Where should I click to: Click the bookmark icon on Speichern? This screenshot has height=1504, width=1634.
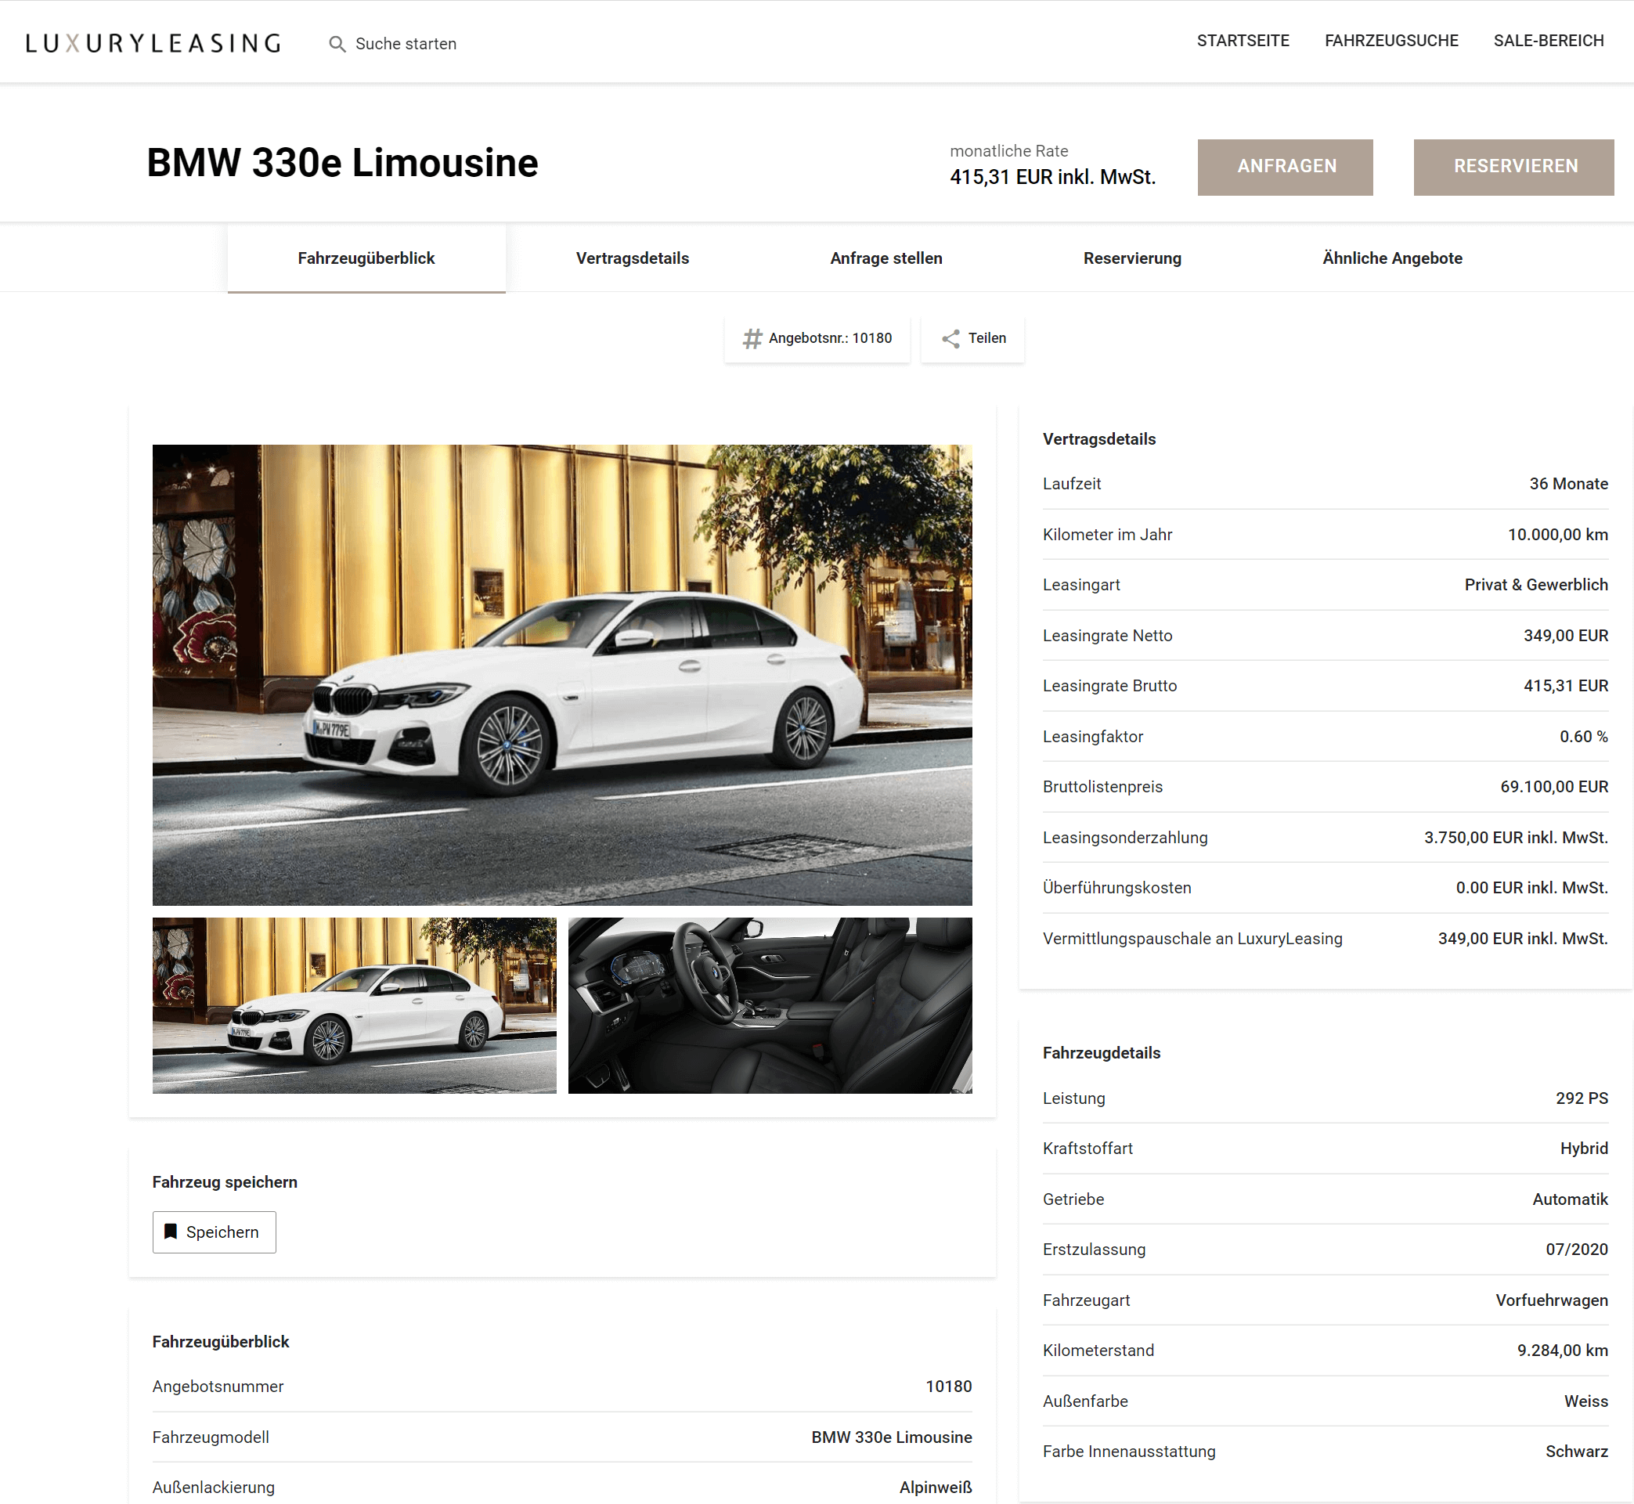click(x=171, y=1232)
